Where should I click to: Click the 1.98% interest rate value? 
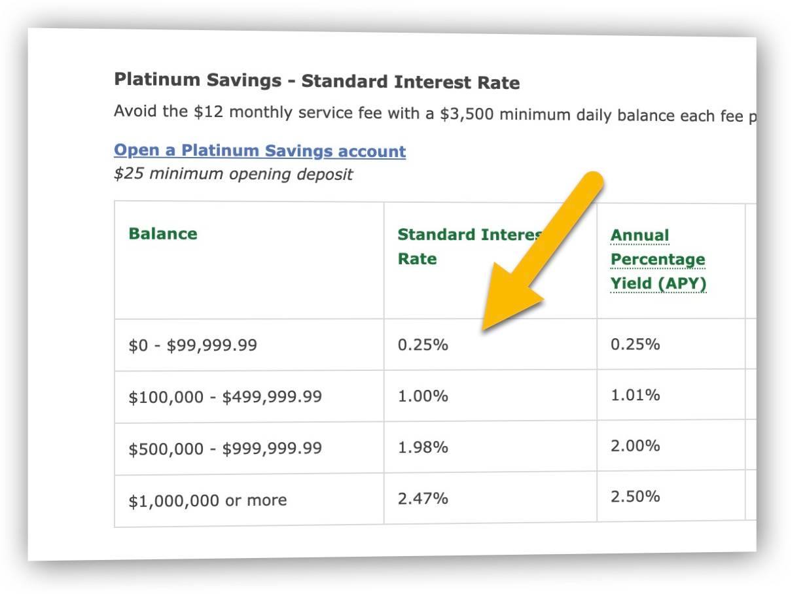point(423,447)
